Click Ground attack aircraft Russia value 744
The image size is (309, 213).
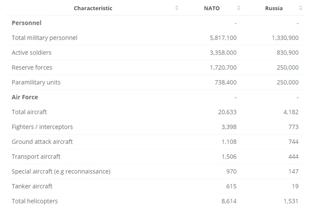(294, 142)
